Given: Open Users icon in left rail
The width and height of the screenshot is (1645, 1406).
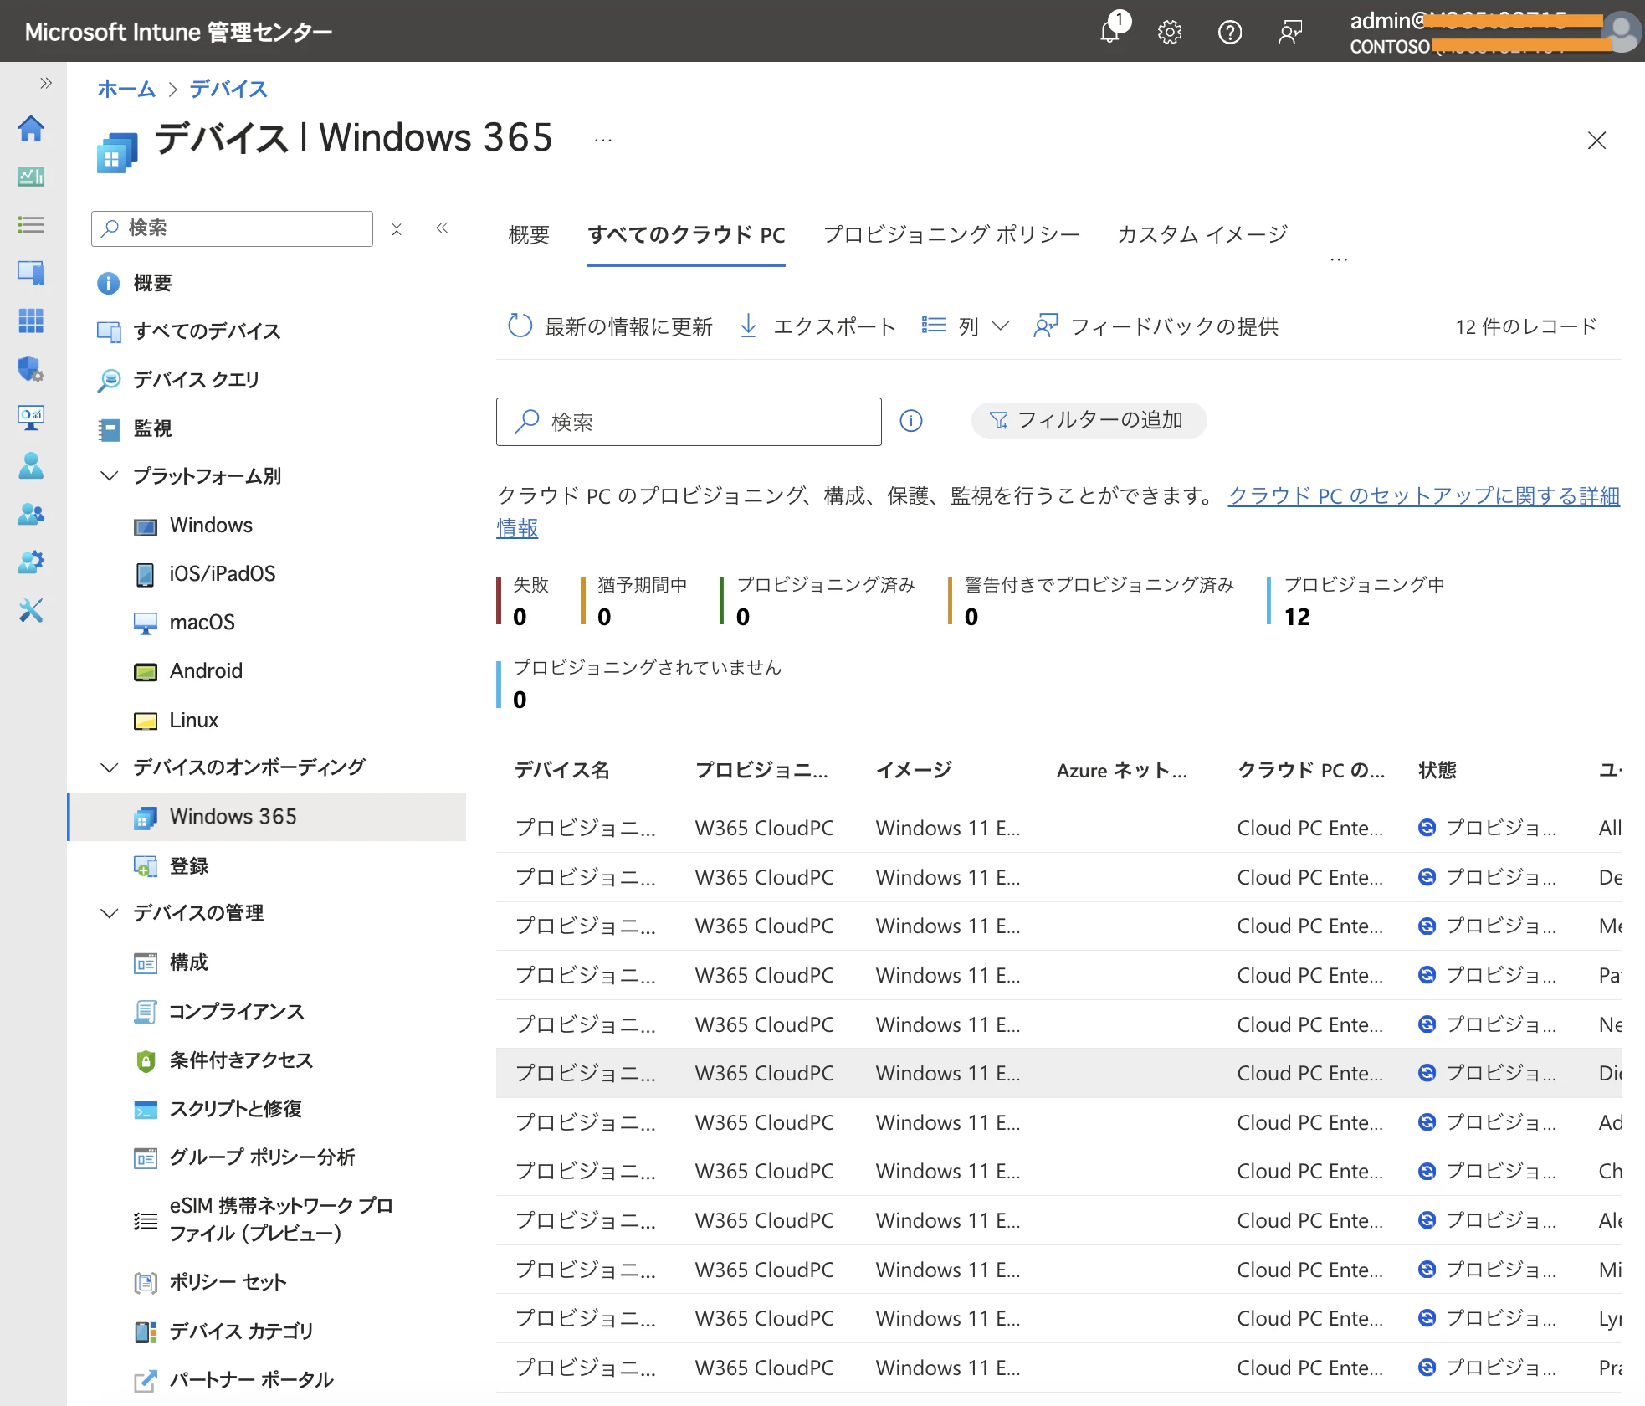Looking at the screenshot, I should (31, 465).
